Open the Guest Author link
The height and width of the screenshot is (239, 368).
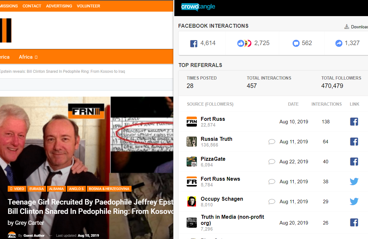coord(34,235)
